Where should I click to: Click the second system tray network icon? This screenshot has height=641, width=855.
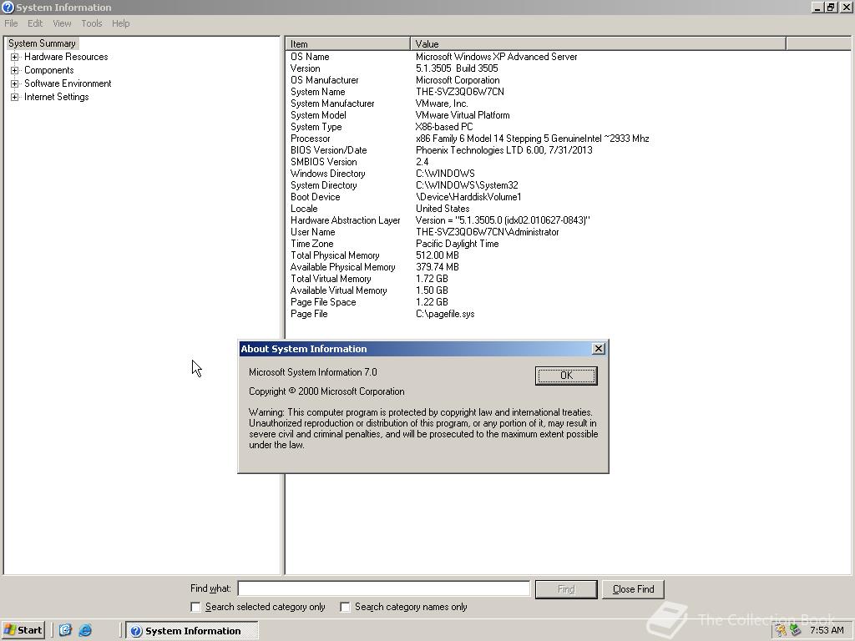(x=795, y=630)
